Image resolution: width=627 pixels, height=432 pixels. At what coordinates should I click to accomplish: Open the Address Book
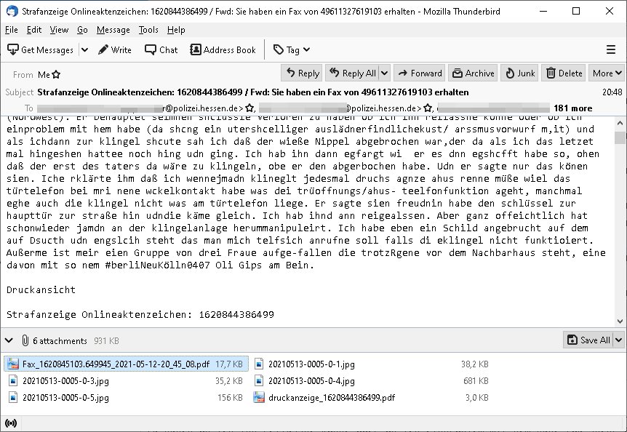click(223, 50)
